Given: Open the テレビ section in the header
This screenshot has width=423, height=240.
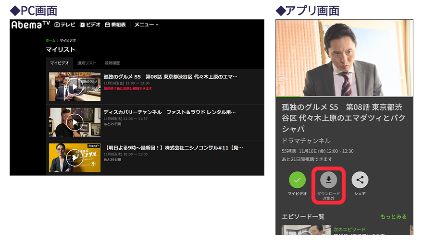Looking at the screenshot, I should [x=65, y=24].
